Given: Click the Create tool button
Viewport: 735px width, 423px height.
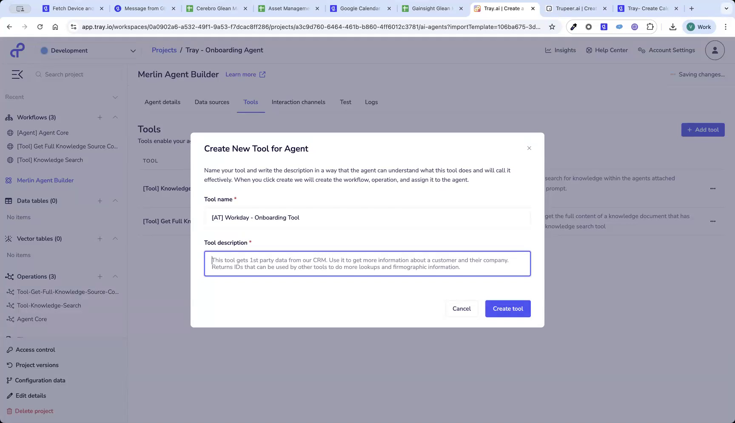Looking at the screenshot, I should [x=507, y=309].
